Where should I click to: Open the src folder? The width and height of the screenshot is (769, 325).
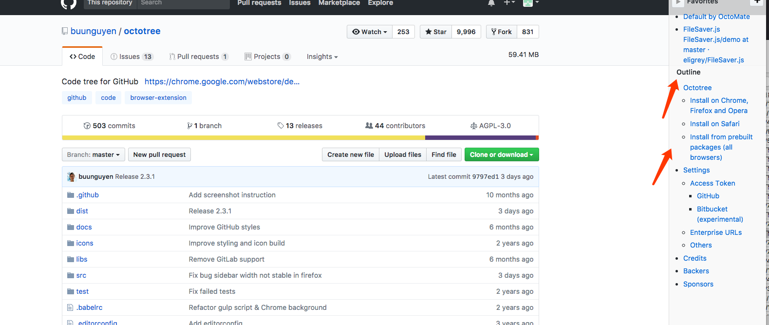pyautogui.click(x=81, y=275)
